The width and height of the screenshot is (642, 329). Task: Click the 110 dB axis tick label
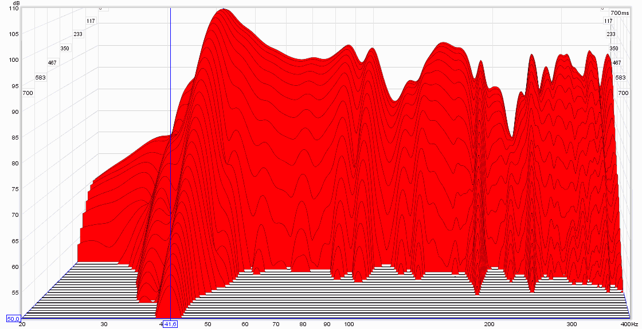[x=13, y=9]
